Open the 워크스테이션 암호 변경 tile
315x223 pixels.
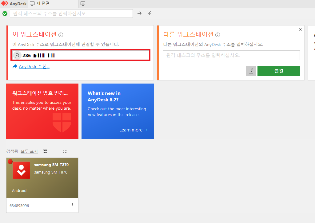point(42,111)
